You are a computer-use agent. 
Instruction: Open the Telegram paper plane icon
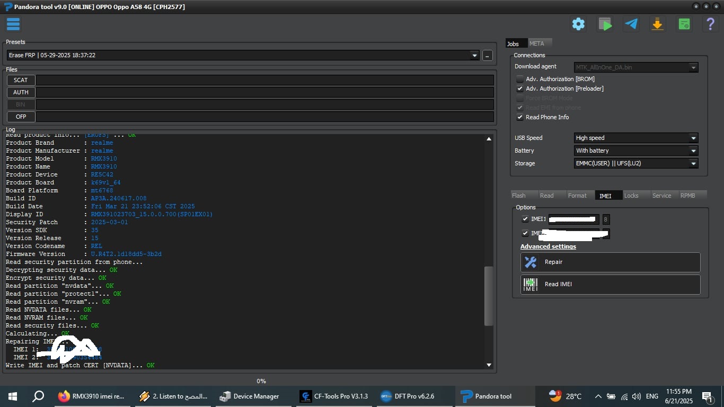[631, 24]
